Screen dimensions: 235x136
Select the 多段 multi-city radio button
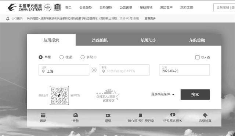(x=82, y=57)
